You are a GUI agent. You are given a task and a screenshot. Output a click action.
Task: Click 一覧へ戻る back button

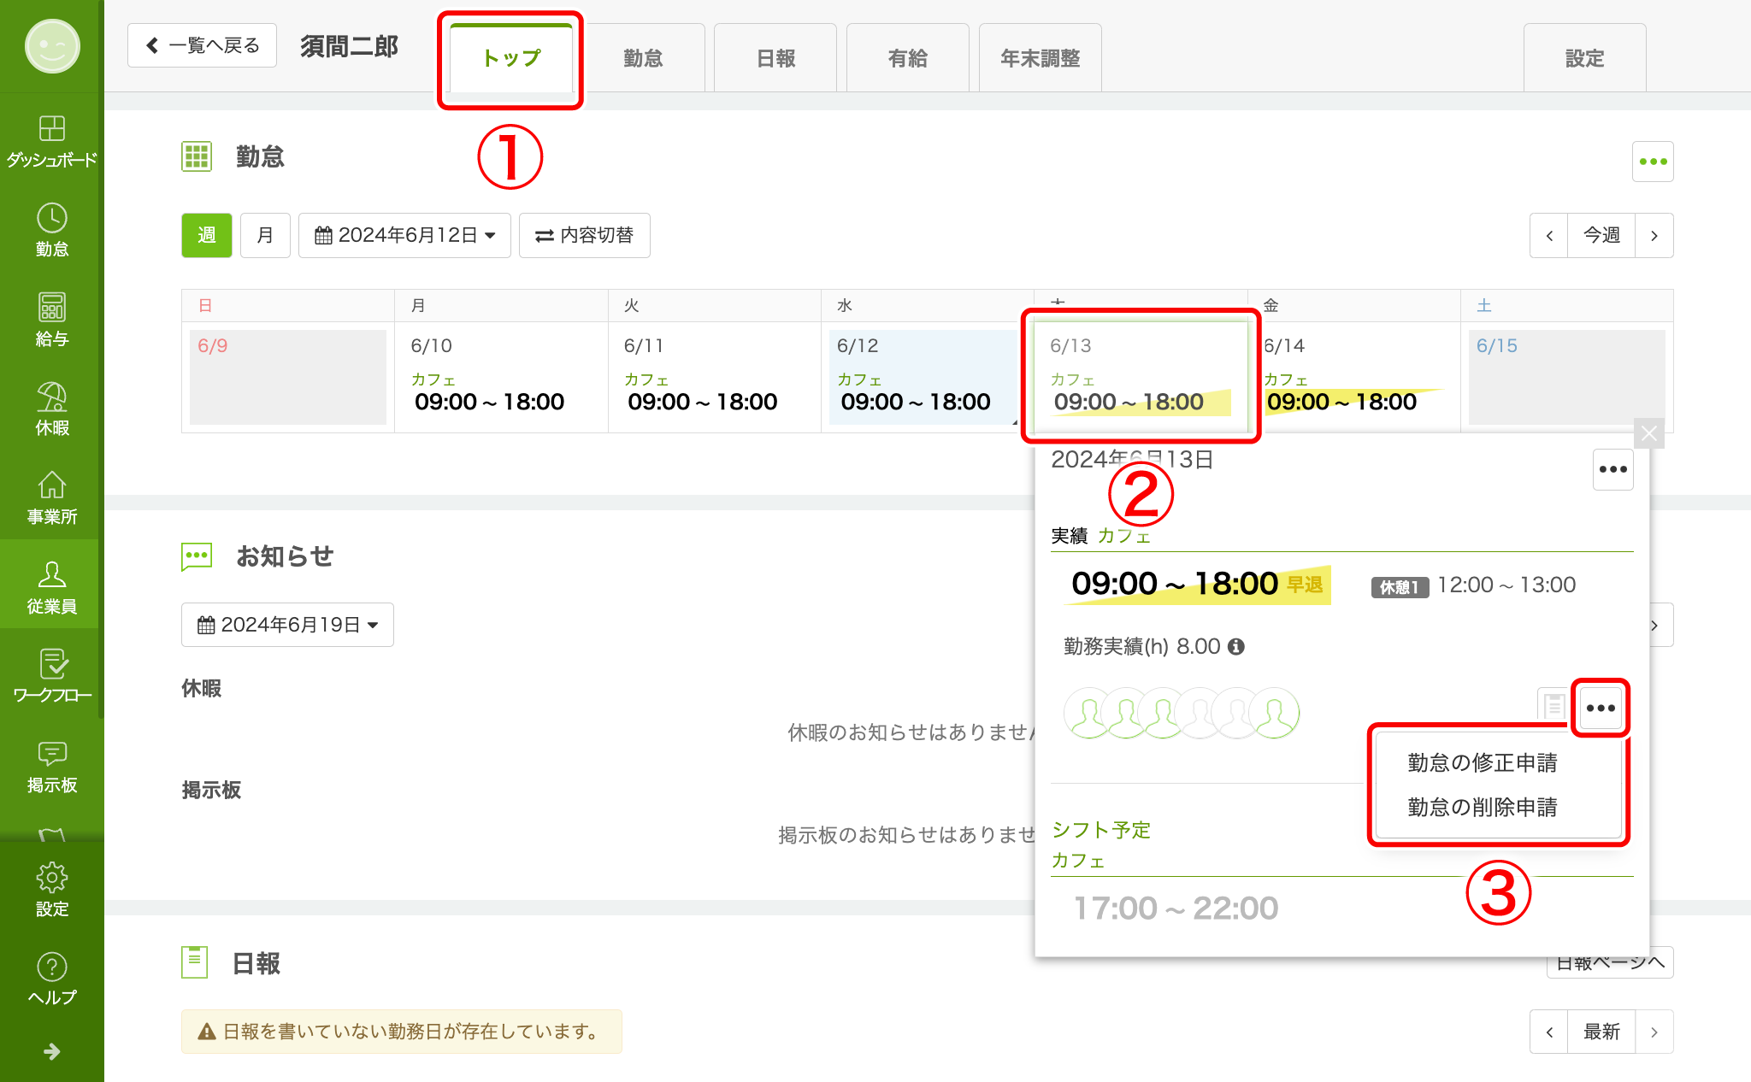pos(203,45)
